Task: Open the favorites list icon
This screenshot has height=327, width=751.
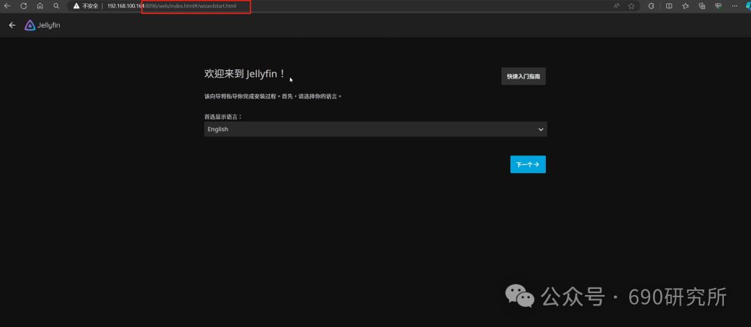Action: 686,6
